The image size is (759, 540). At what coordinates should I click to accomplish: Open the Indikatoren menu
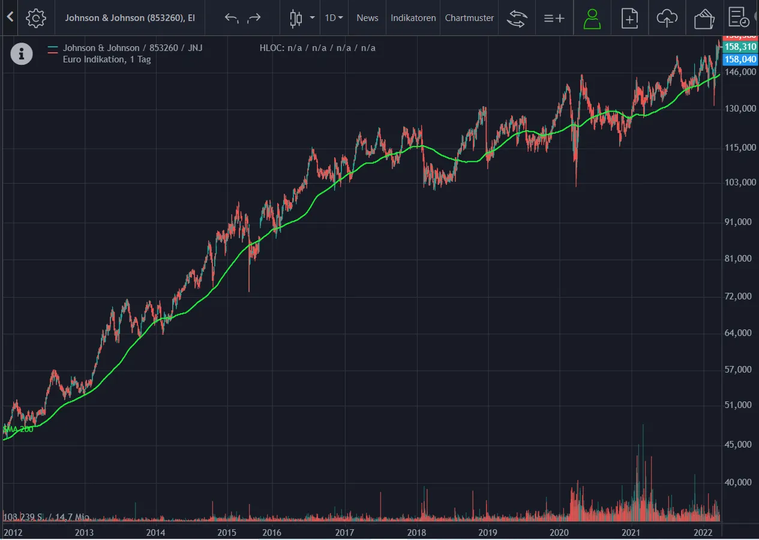click(413, 18)
